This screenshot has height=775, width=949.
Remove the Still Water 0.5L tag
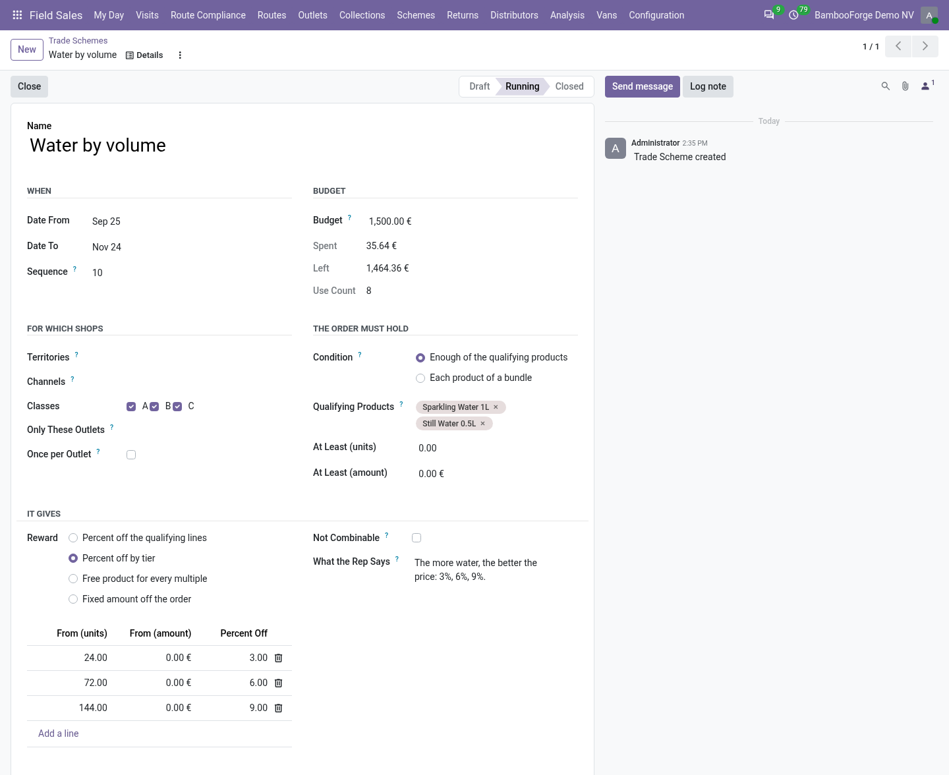coord(483,424)
